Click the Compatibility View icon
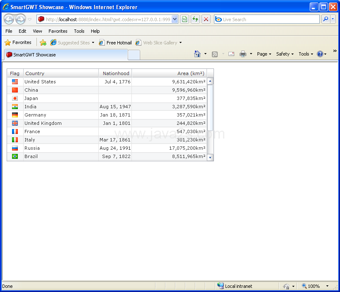 185,19
